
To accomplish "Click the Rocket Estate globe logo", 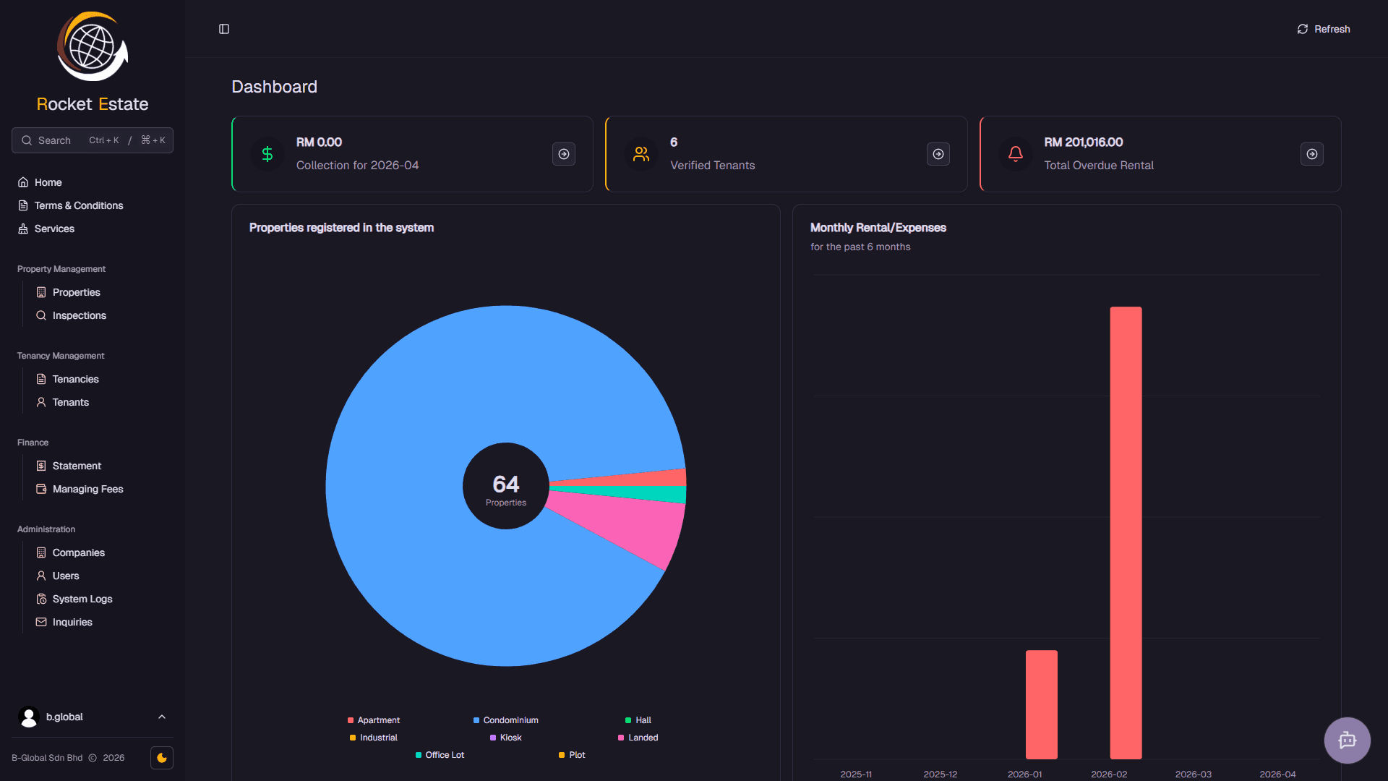I will coord(93,46).
